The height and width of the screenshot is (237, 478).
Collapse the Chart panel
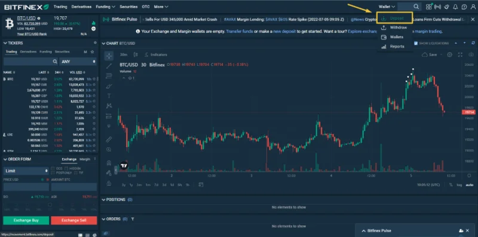[x=103, y=43]
